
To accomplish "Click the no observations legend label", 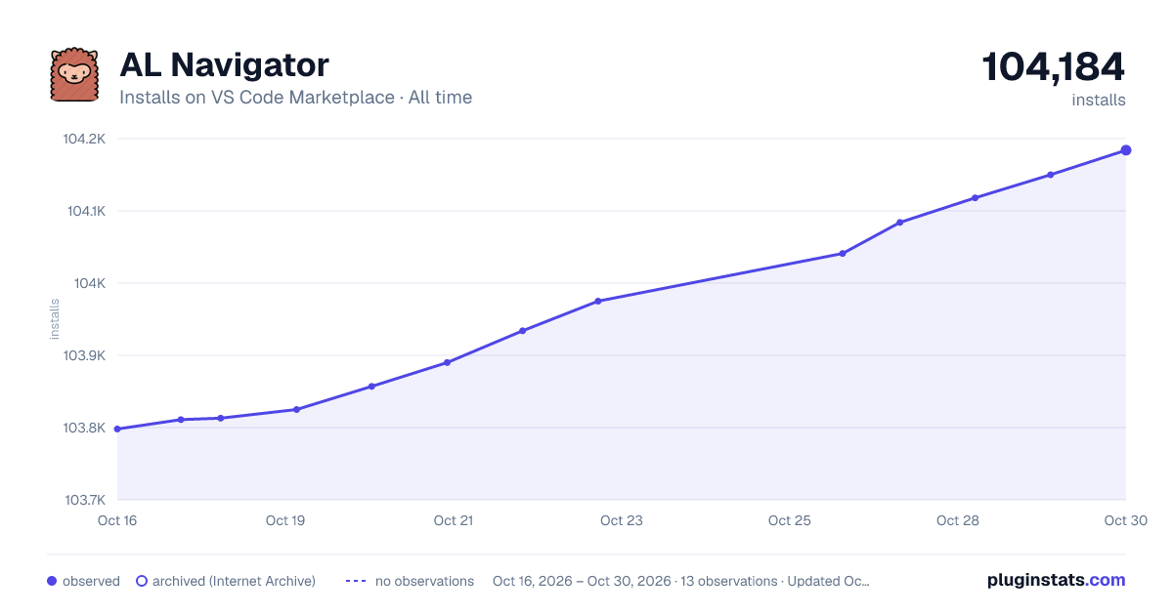I will coord(424,581).
